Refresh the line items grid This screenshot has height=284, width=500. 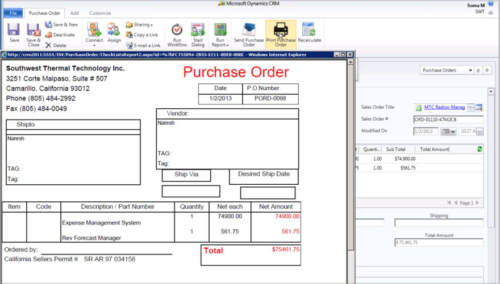click(x=480, y=149)
